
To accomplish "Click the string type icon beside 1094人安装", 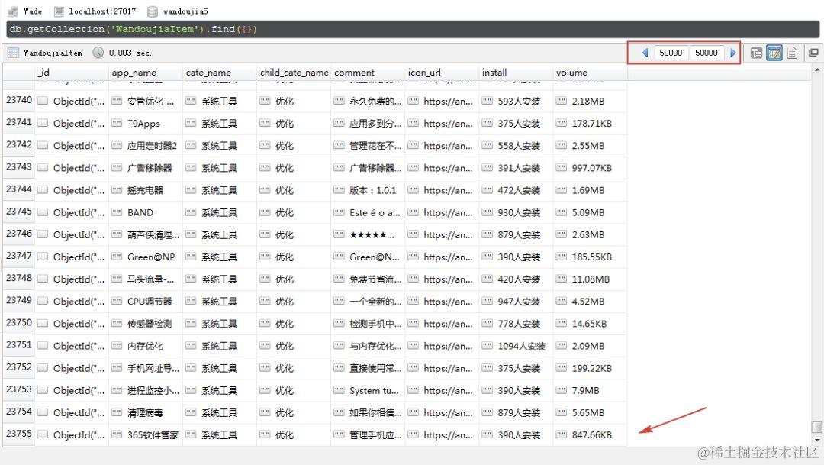I will pos(487,346).
